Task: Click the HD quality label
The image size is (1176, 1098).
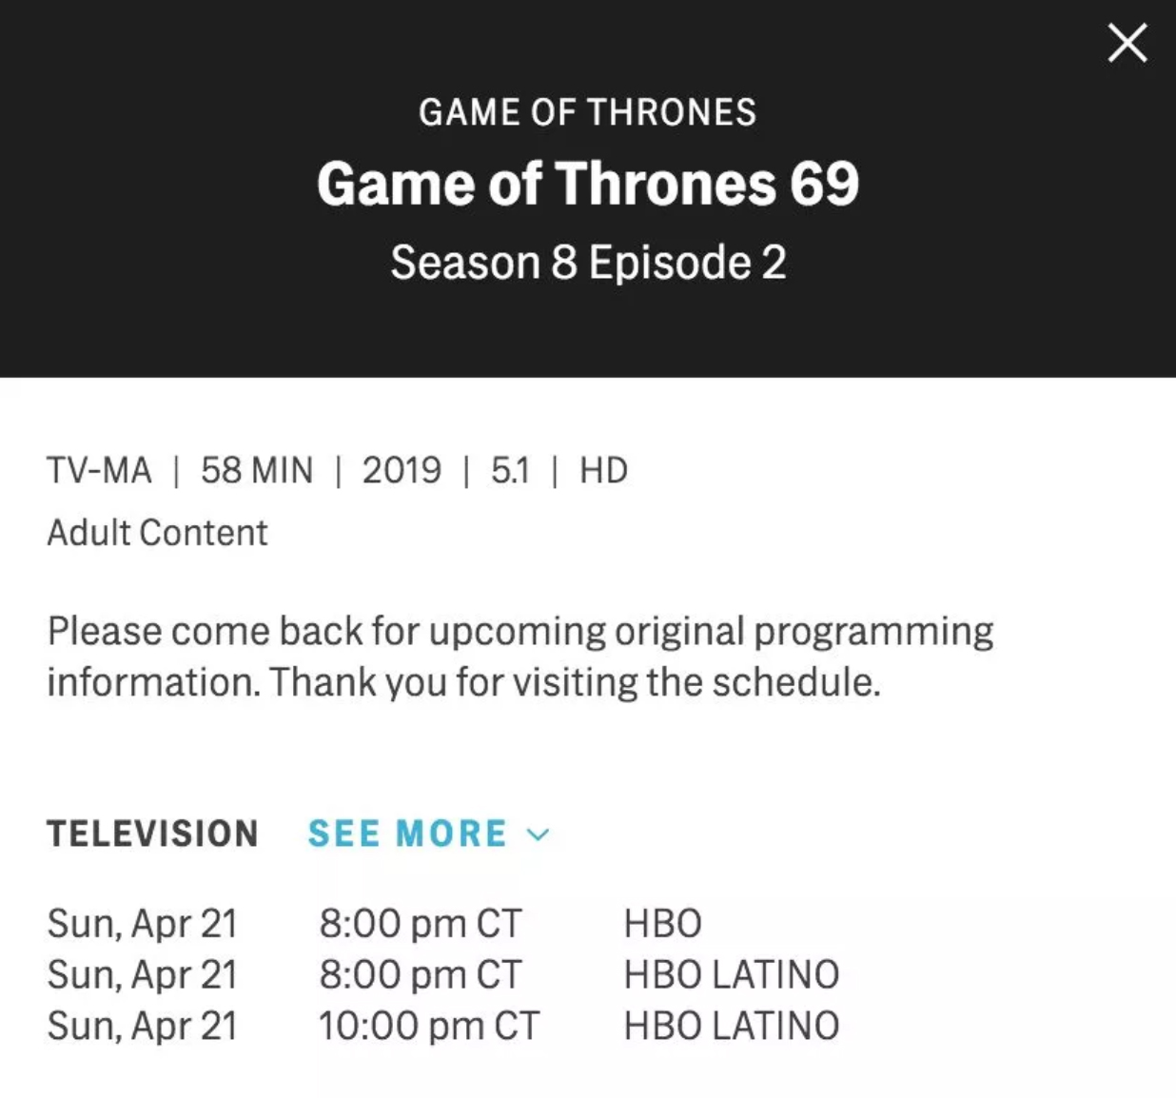Action: tap(603, 470)
